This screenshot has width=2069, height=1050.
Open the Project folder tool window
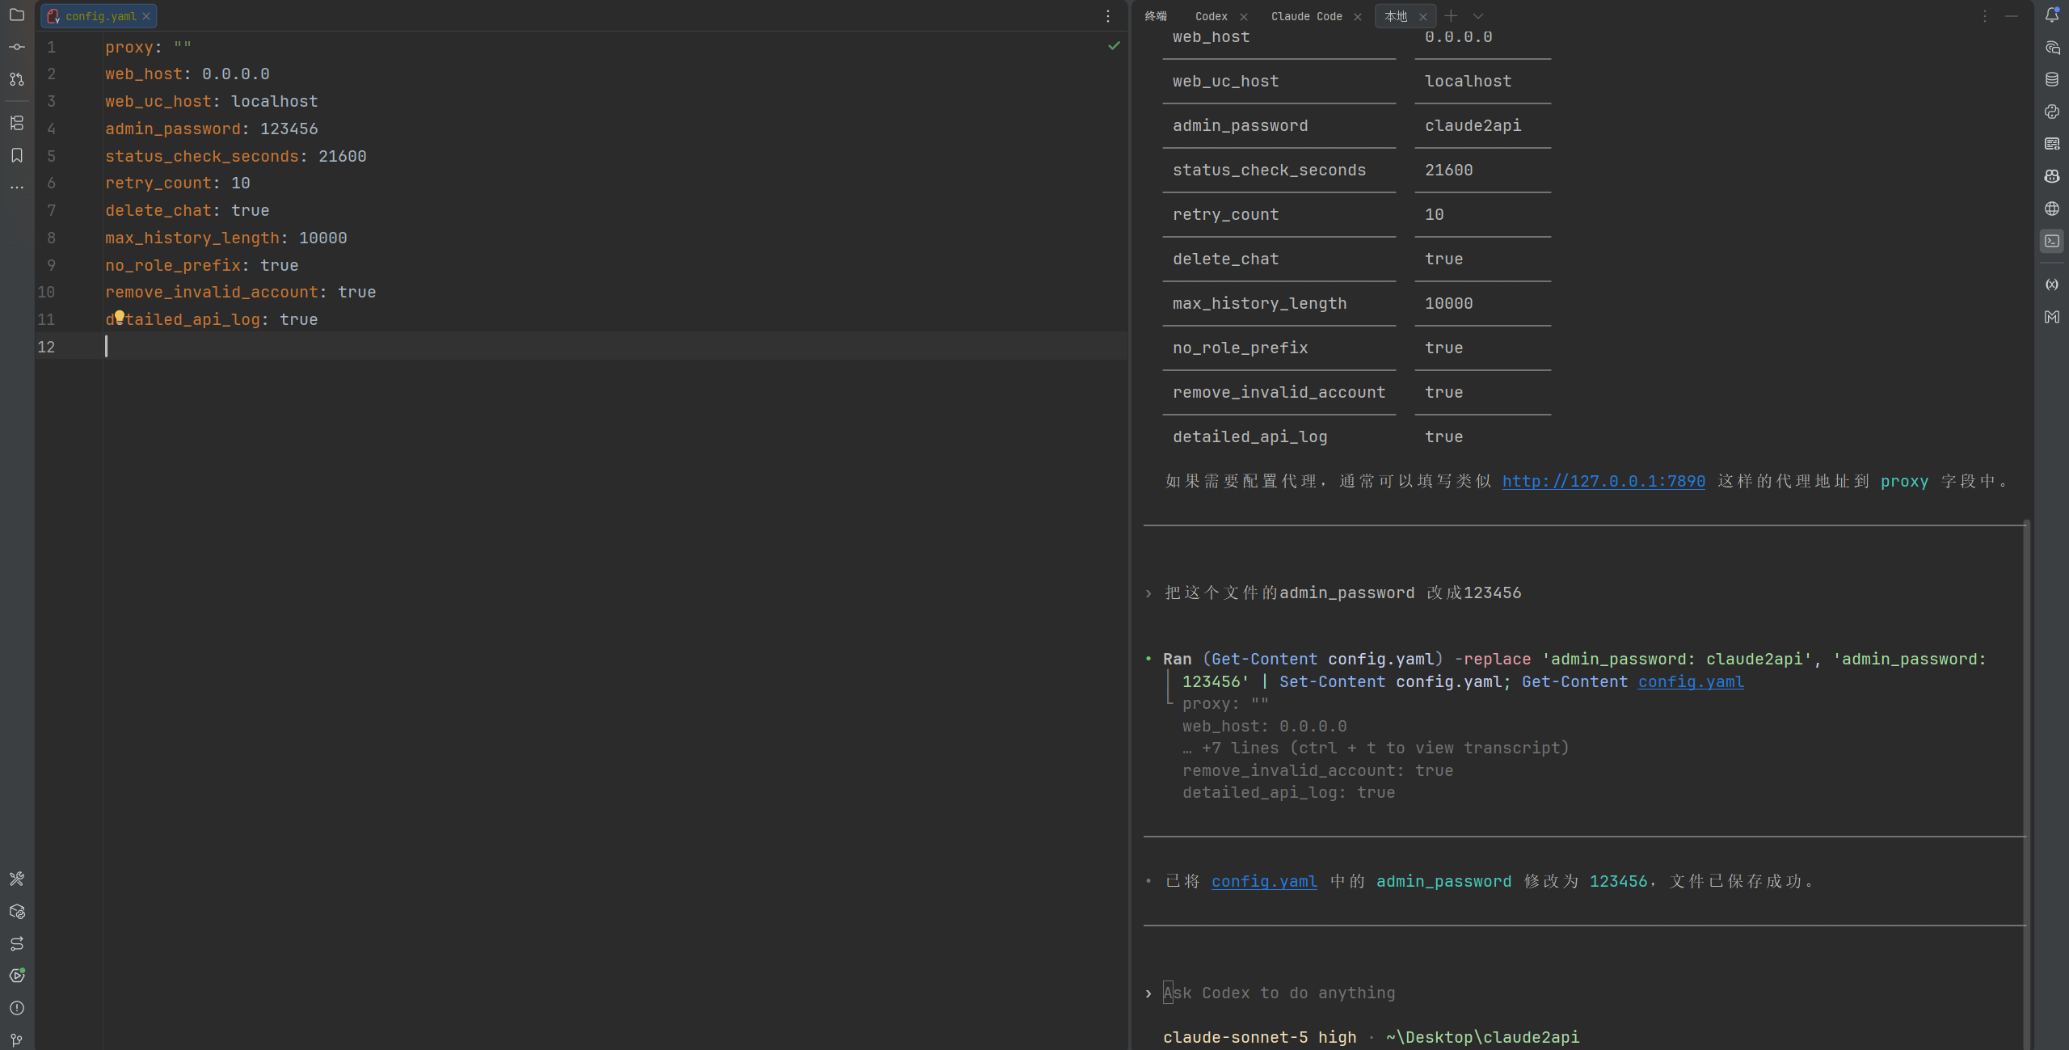[17, 15]
